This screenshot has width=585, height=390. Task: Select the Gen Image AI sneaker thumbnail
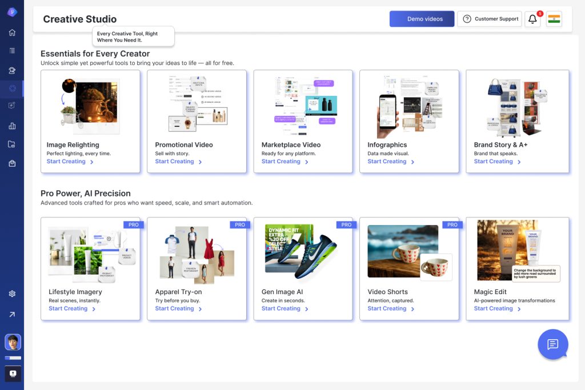[x=303, y=251]
